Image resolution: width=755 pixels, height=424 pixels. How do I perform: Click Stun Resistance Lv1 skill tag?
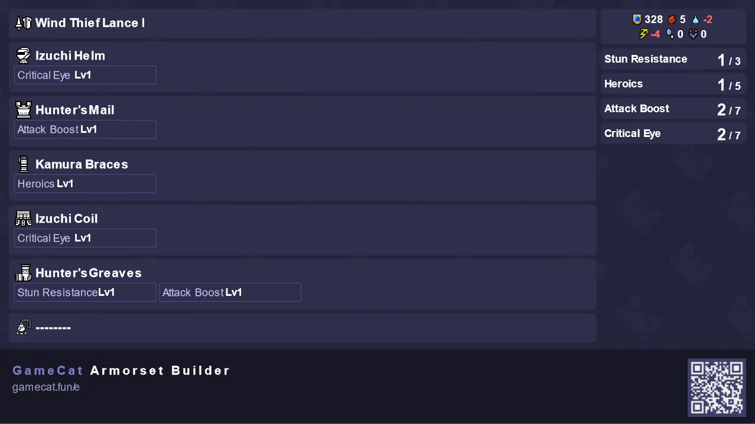[x=85, y=292]
